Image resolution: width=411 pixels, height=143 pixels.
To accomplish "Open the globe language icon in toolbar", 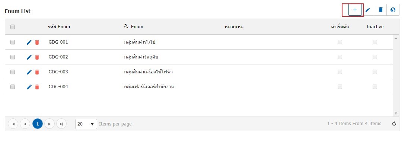I will pyautogui.click(x=393, y=10).
